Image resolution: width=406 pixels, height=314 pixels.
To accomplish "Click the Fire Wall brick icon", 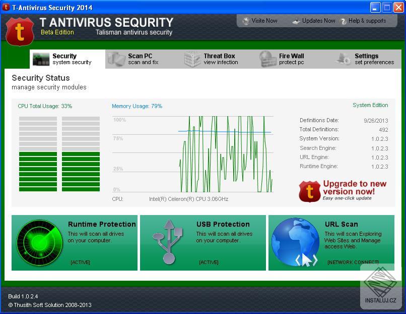I will tap(267, 59).
